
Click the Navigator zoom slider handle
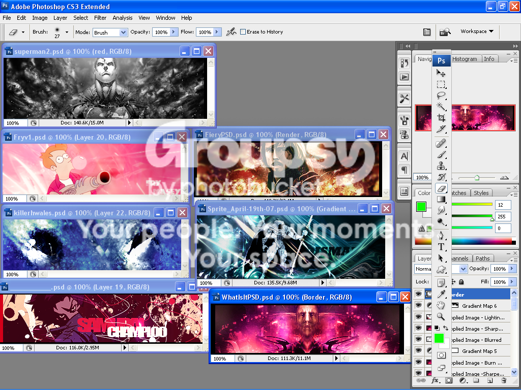[x=477, y=178]
